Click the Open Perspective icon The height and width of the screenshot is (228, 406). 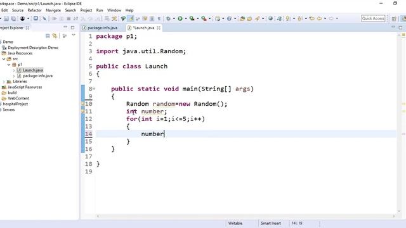coord(395,18)
